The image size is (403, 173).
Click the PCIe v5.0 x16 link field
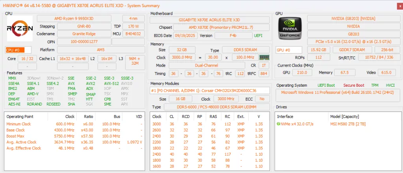coord(353,41)
